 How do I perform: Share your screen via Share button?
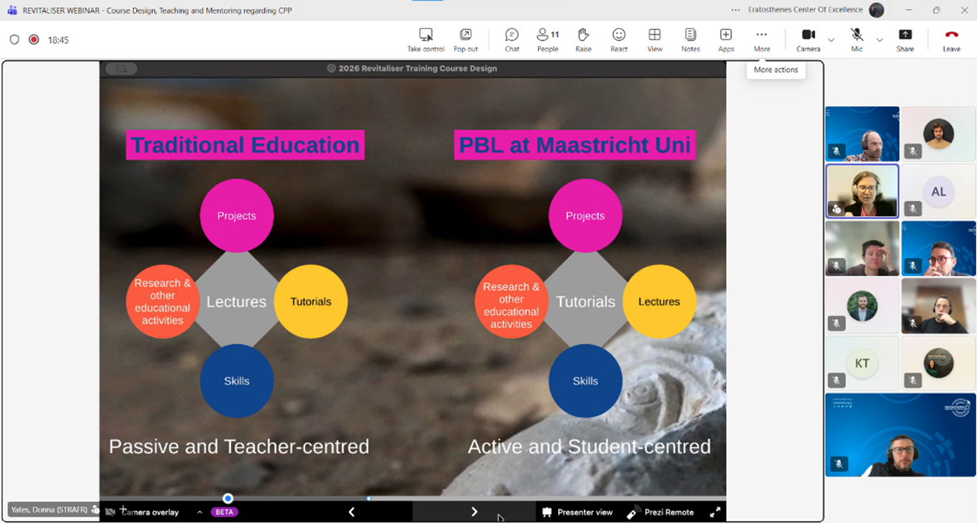pos(905,39)
